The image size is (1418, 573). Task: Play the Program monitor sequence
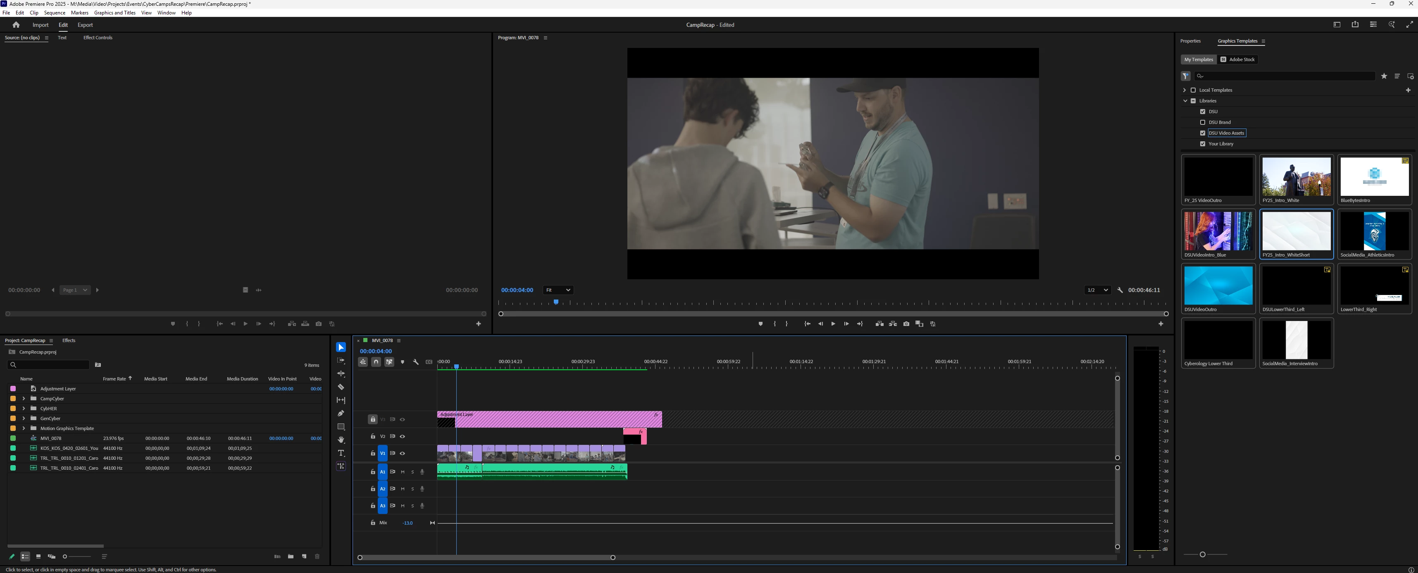[833, 323]
